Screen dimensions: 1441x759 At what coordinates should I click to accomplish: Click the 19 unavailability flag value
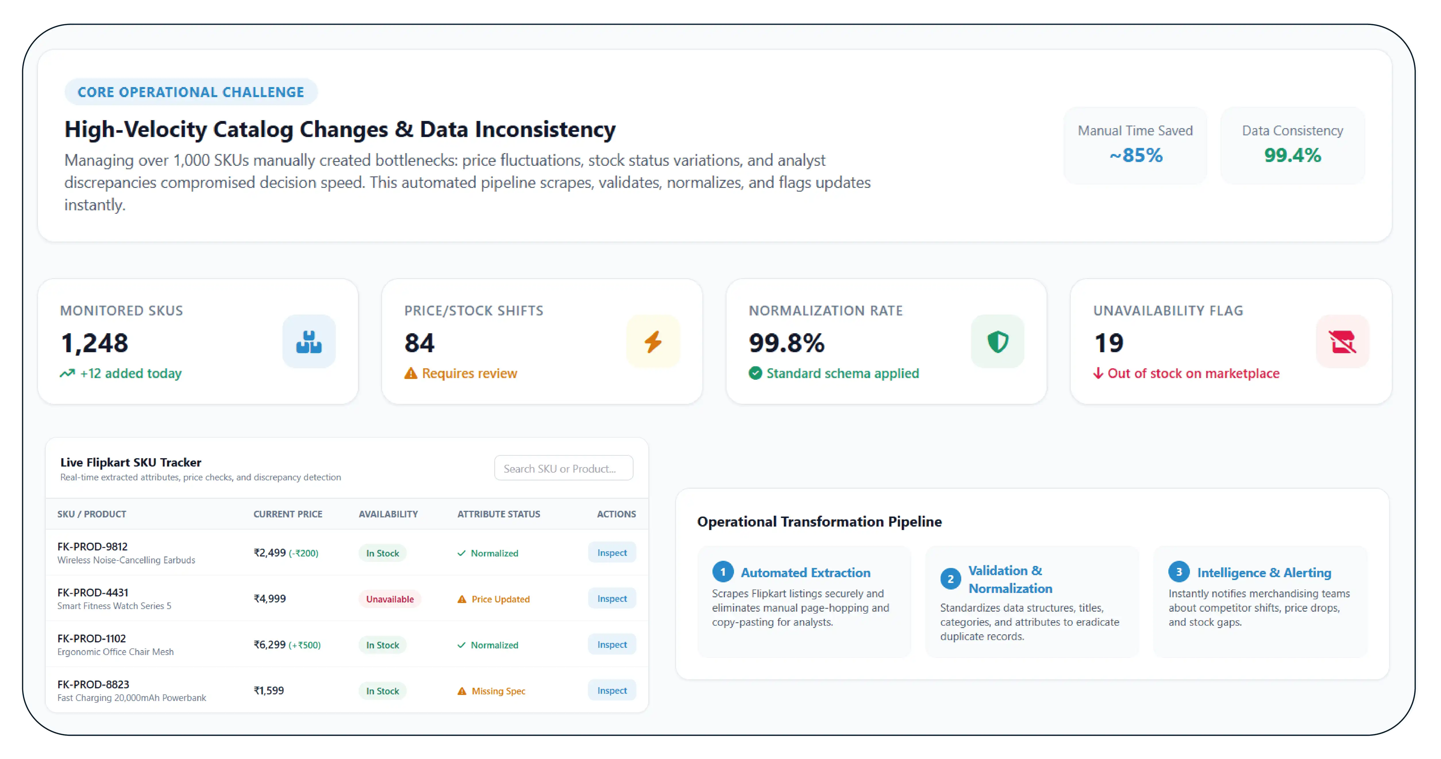(1109, 342)
